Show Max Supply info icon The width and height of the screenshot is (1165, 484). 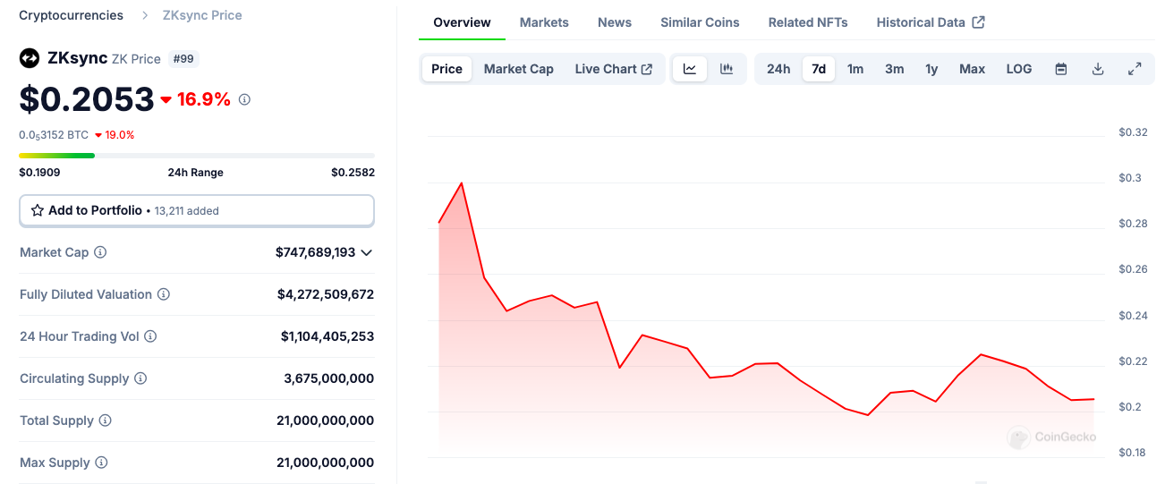point(101,463)
